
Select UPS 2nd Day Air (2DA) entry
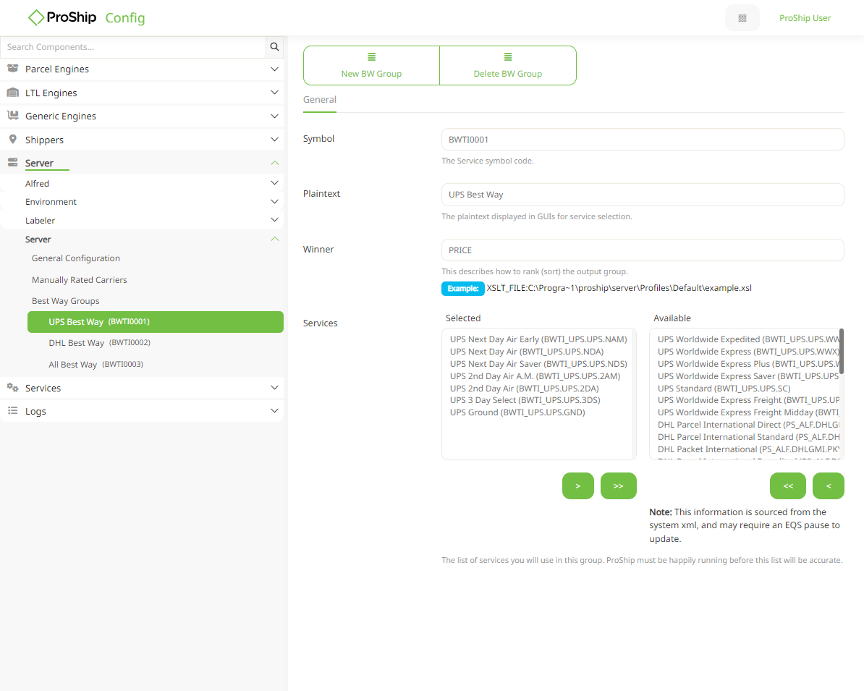(x=524, y=389)
